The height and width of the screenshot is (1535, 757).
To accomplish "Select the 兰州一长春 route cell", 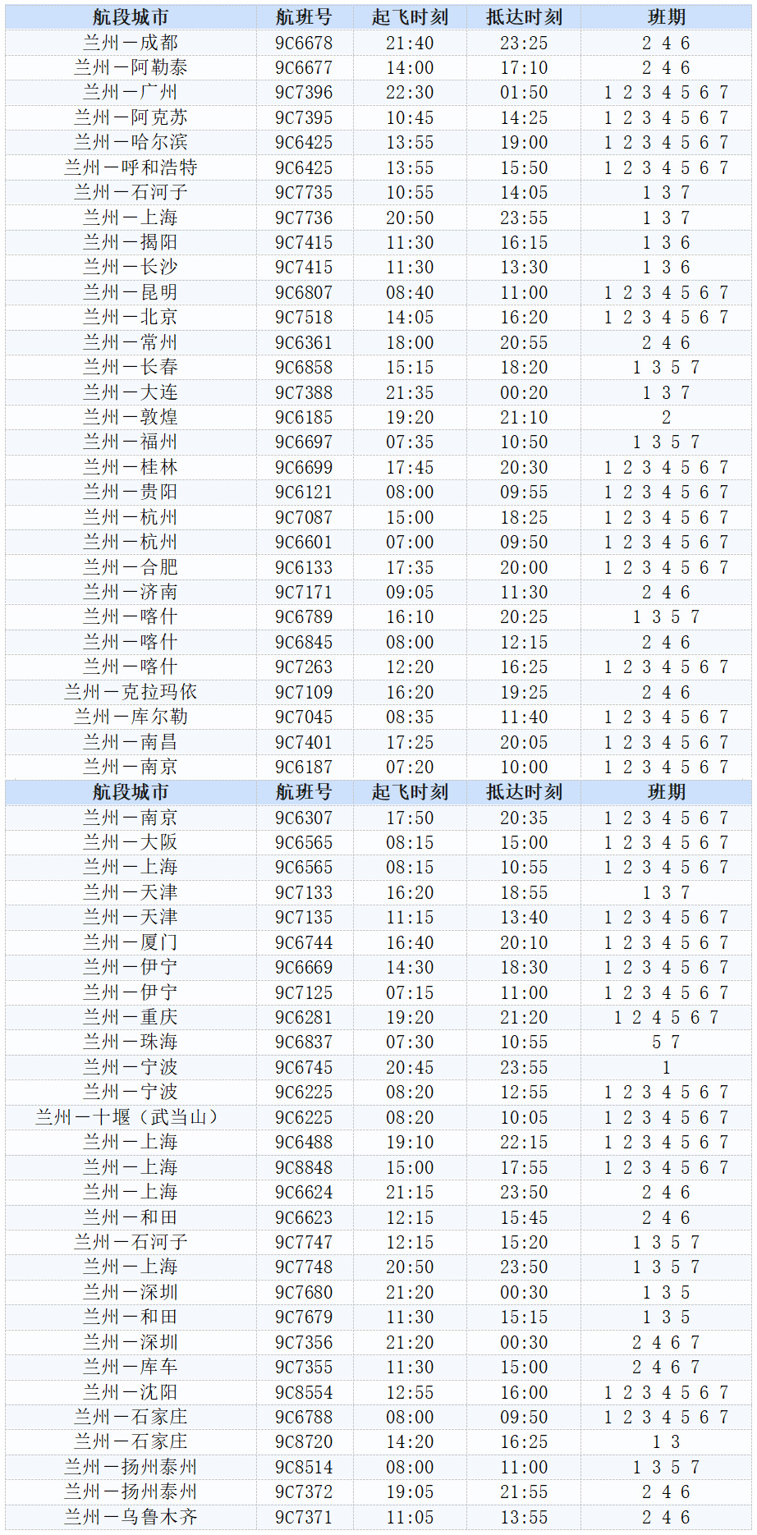I will [x=131, y=367].
